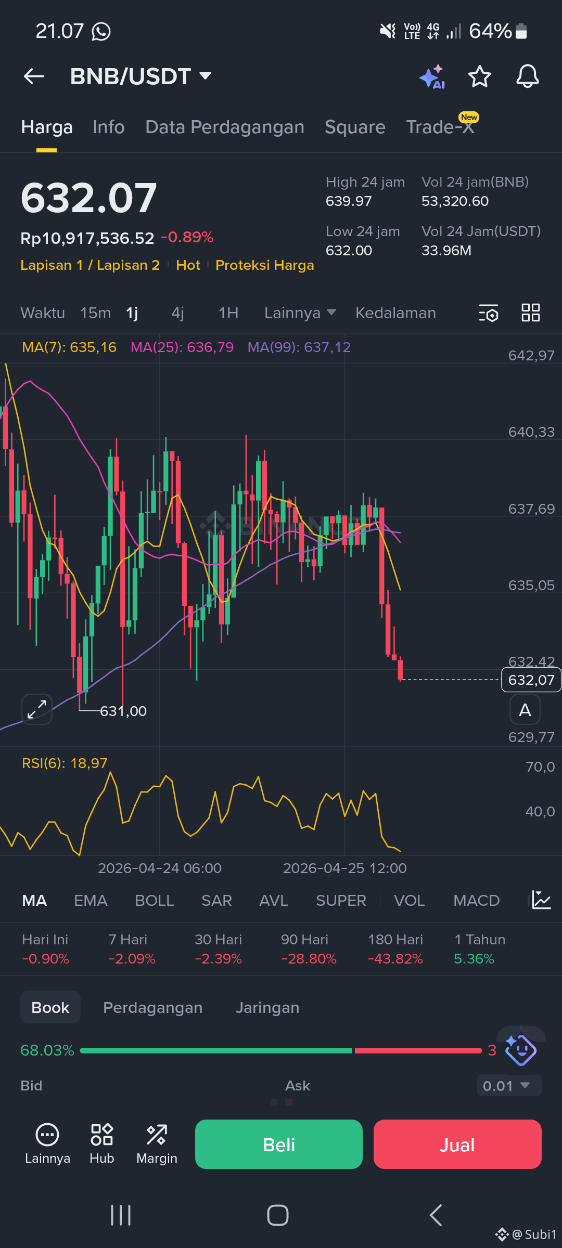The height and width of the screenshot is (1248, 562).
Task: Open the Square tab
Action: tap(355, 127)
